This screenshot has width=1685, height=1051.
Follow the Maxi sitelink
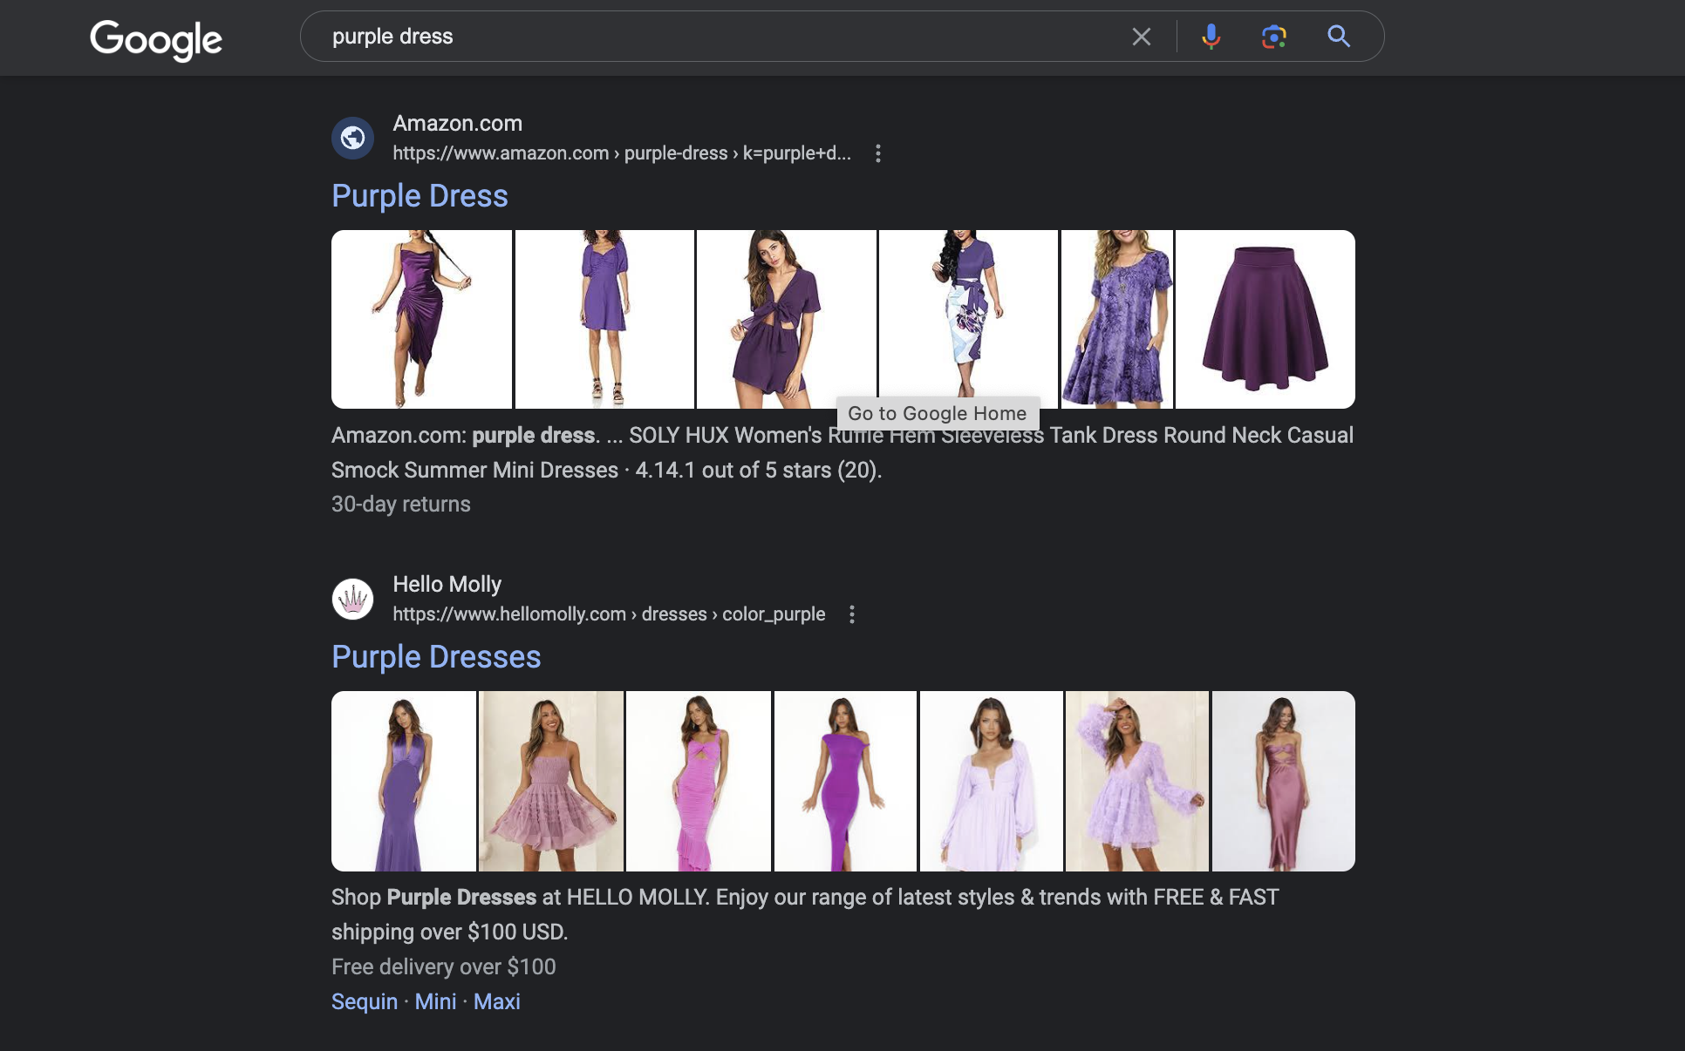(x=497, y=1001)
